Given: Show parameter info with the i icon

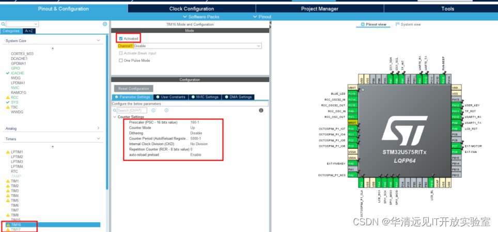Looking at the screenshot, I should coord(261,110).
